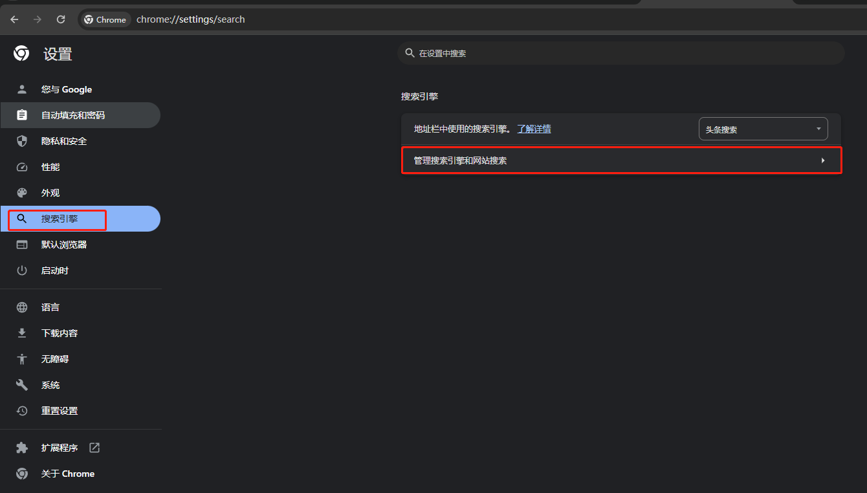Screen dimensions: 867x493
Task: Click the power icon for 启动时
Action: click(22, 270)
